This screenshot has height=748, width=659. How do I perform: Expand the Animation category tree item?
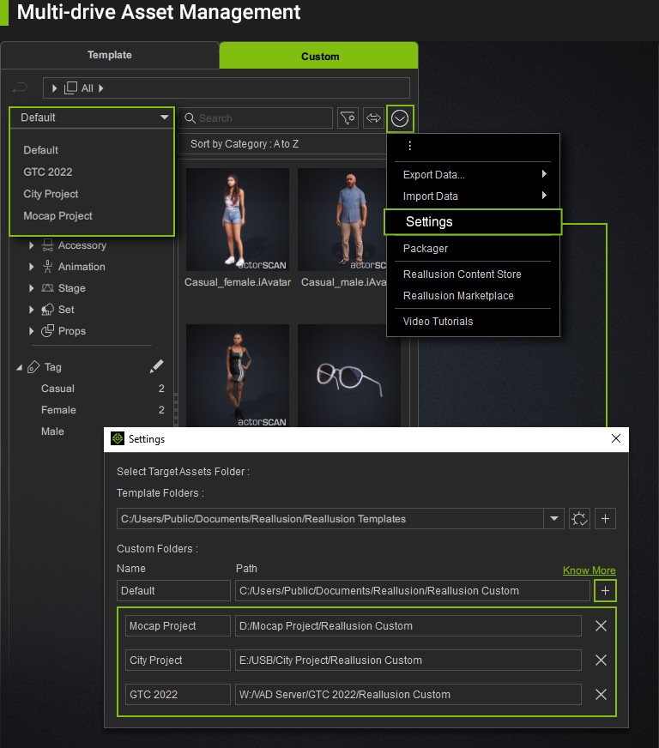pos(32,267)
